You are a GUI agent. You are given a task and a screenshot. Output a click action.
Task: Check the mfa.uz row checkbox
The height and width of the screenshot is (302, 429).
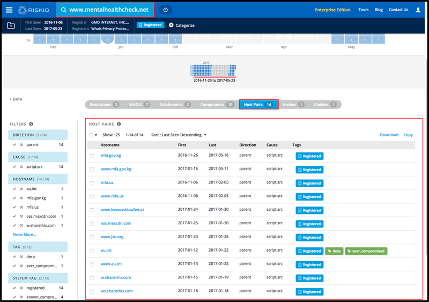(x=92, y=183)
